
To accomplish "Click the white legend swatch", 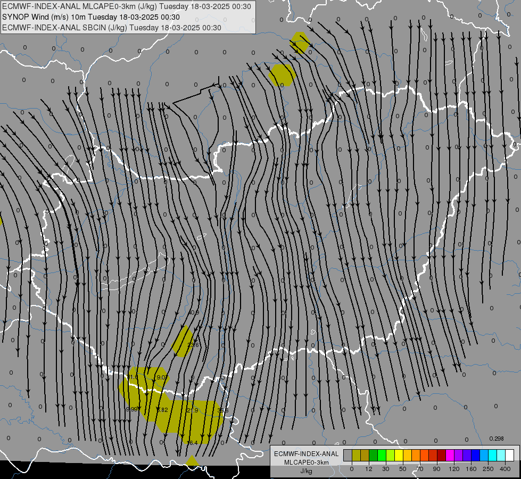I will coord(509,455).
